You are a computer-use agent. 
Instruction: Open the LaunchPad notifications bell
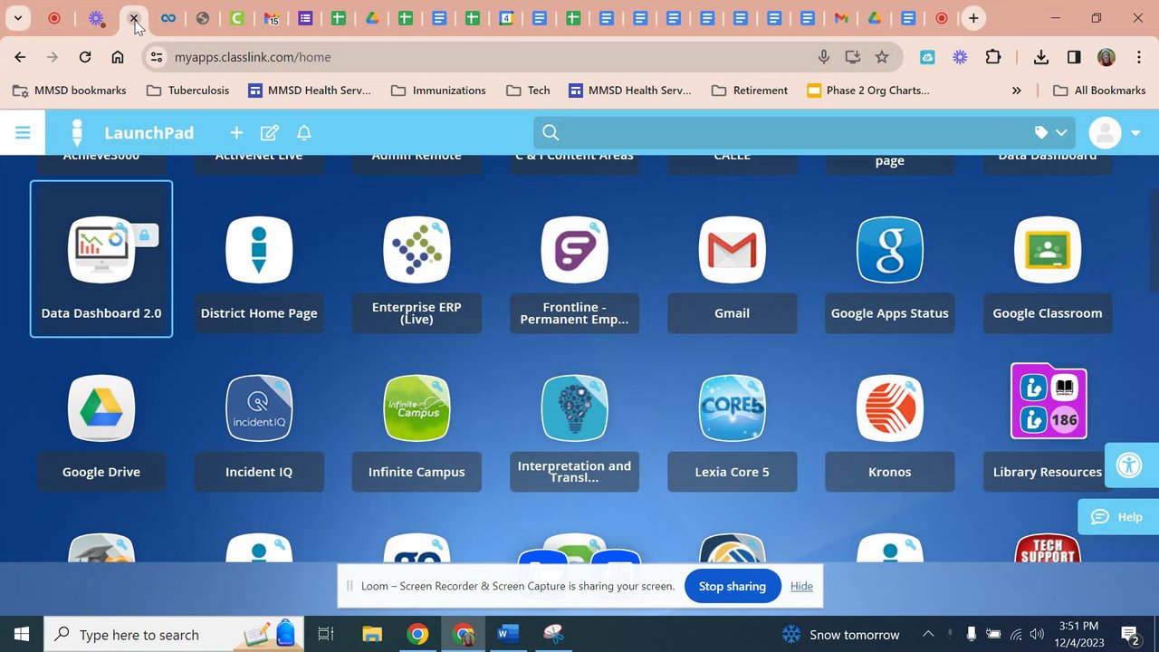[304, 133]
